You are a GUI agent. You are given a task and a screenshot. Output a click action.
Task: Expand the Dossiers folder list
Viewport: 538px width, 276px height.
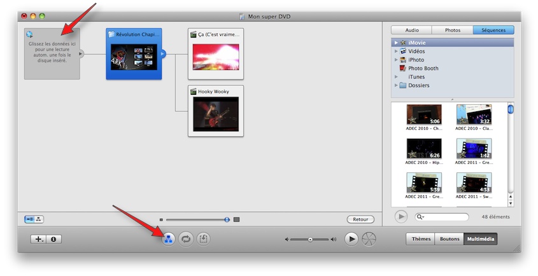coord(396,85)
